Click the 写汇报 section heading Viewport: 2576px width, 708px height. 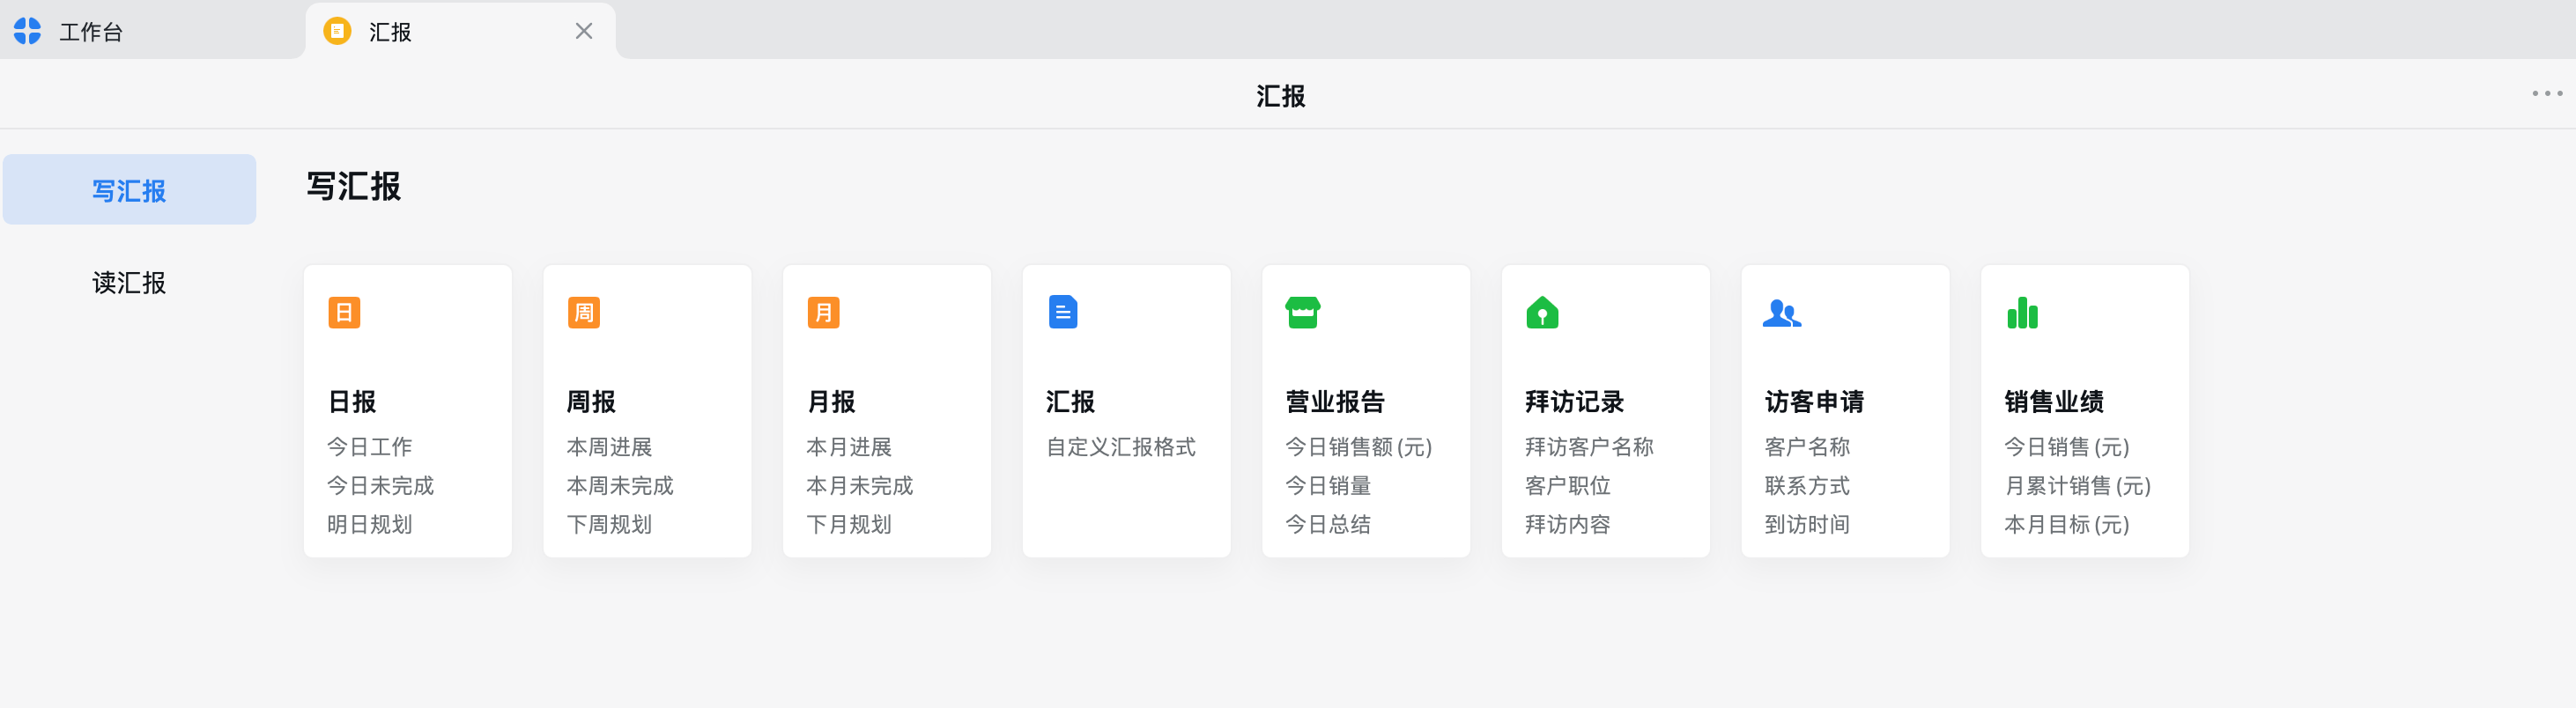[354, 186]
